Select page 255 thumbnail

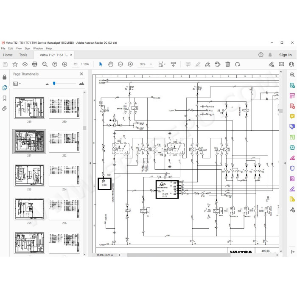[29, 209]
